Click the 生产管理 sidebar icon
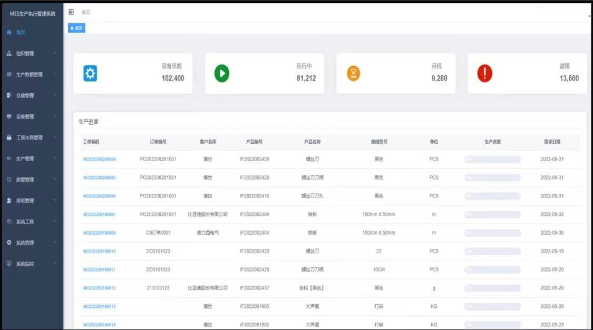This screenshot has width=593, height=330. click(x=9, y=158)
